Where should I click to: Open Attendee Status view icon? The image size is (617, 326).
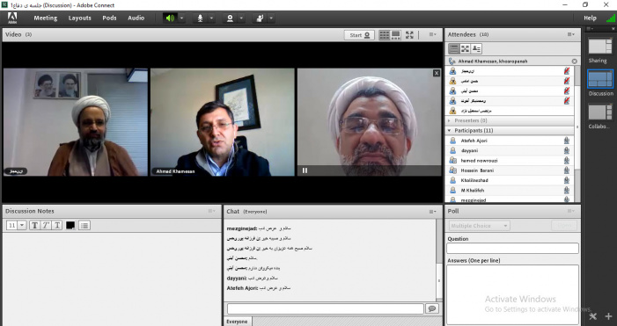click(x=476, y=48)
